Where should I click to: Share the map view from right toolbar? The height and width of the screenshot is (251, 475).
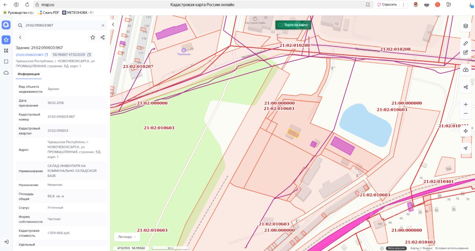[x=466, y=87]
